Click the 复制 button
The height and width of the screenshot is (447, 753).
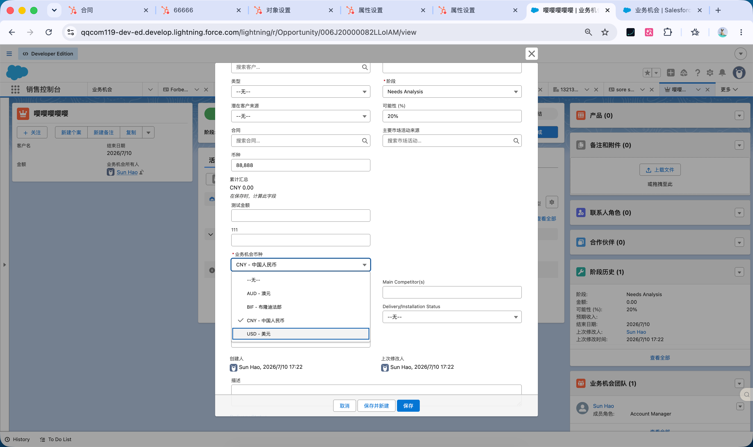131,132
